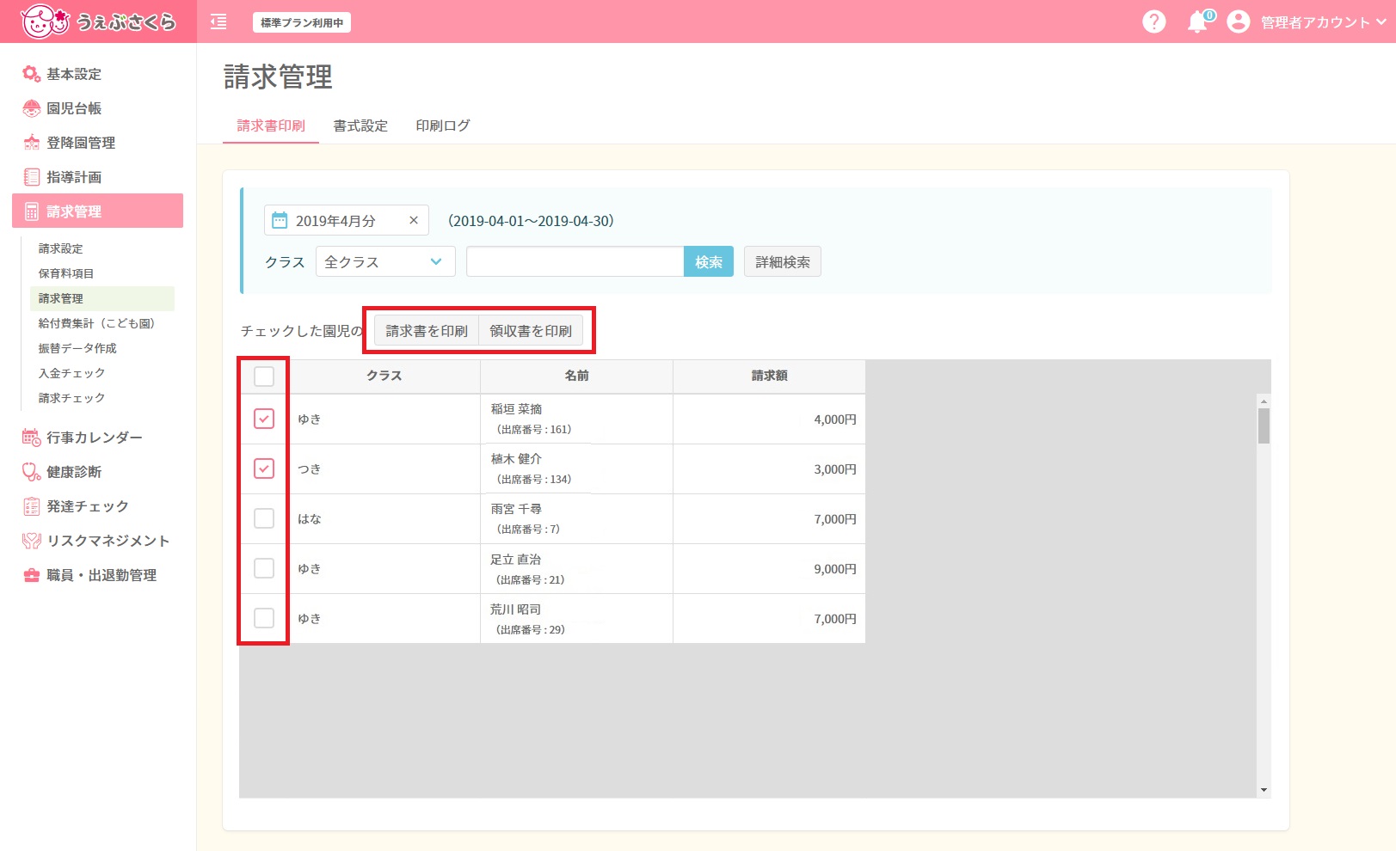The image size is (1396, 851).
Task: Toggle the select-all header checkbox
Action: click(264, 377)
